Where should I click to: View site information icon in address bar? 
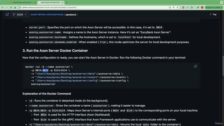pos(20,7)
